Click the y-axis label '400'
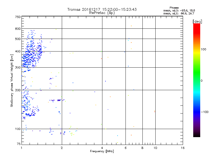This screenshot has width=215, height=161. [x=18, y=52]
